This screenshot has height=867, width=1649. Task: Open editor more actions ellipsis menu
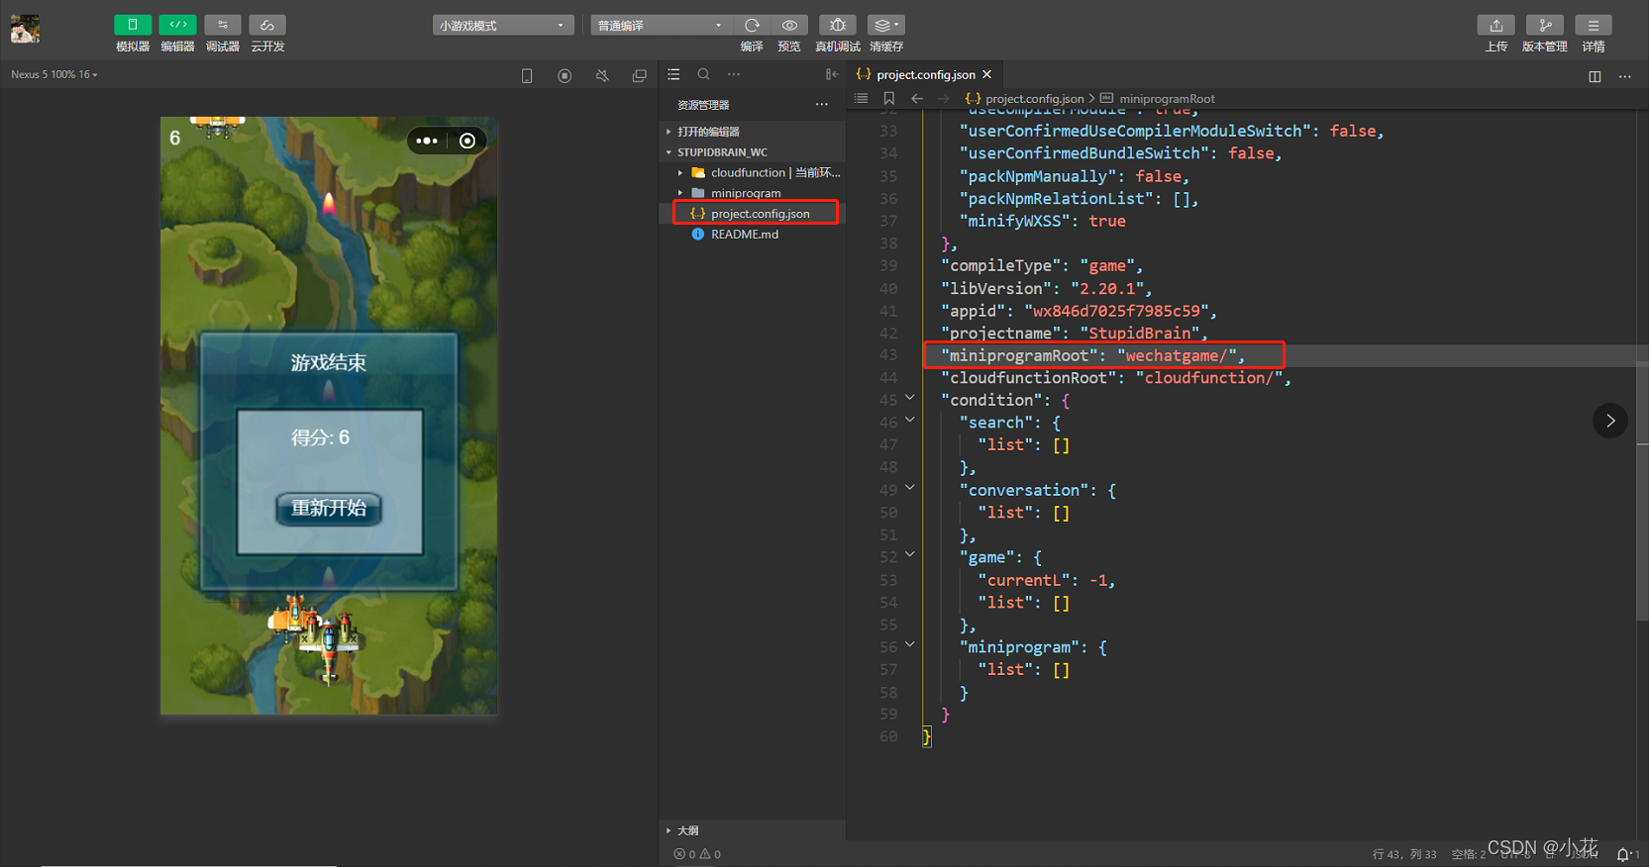1625,76
